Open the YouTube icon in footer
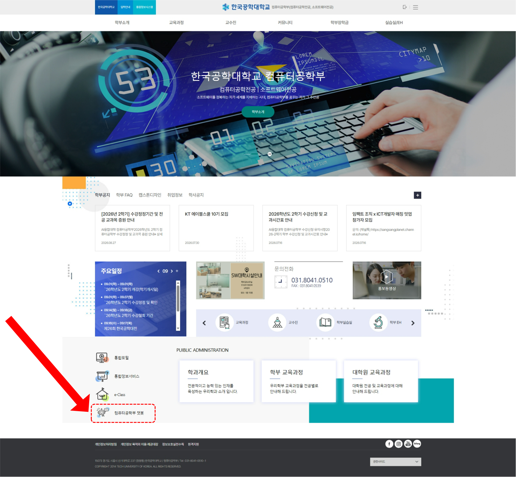This screenshot has width=516, height=477. 408,444
